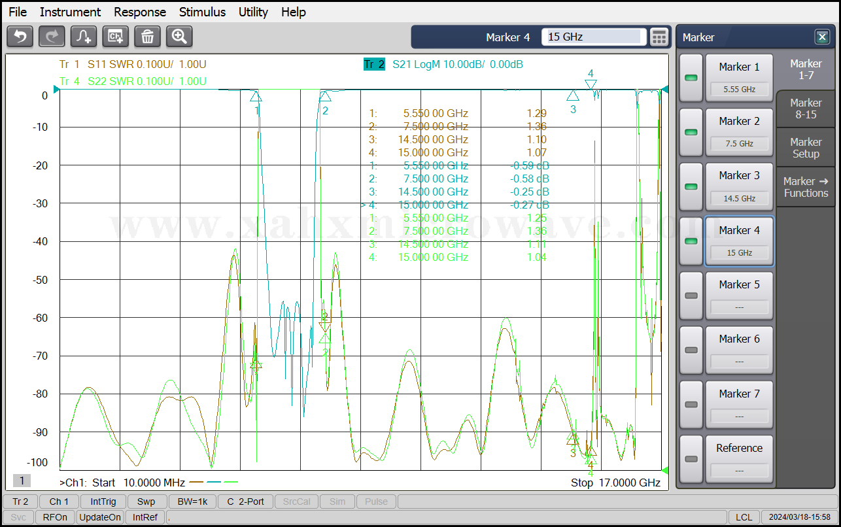
Task: Close the Marker panel
Action: point(822,37)
